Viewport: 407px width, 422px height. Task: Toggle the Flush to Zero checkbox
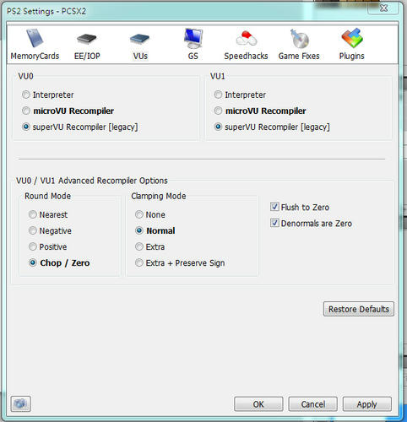pos(274,207)
